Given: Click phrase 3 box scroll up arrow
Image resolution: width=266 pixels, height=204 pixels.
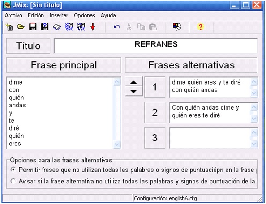Looking at the screenshot, I should click(254, 132).
